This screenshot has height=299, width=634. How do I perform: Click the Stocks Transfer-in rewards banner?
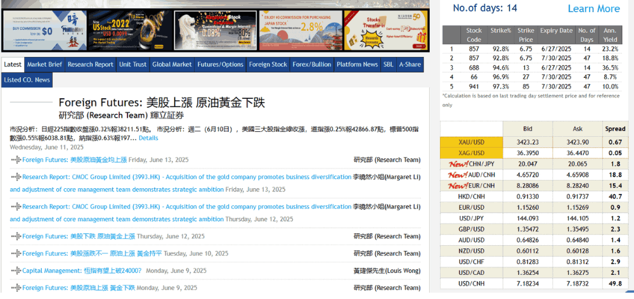[x=385, y=30]
